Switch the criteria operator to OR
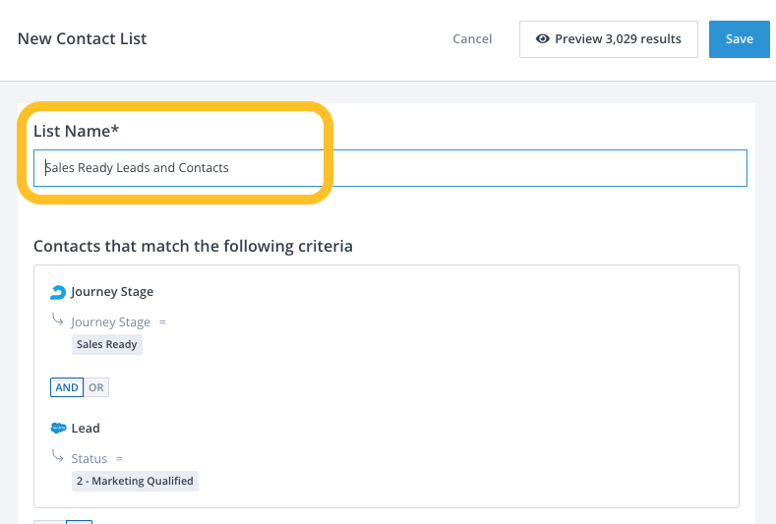This screenshot has width=776, height=524. point(95,387)
